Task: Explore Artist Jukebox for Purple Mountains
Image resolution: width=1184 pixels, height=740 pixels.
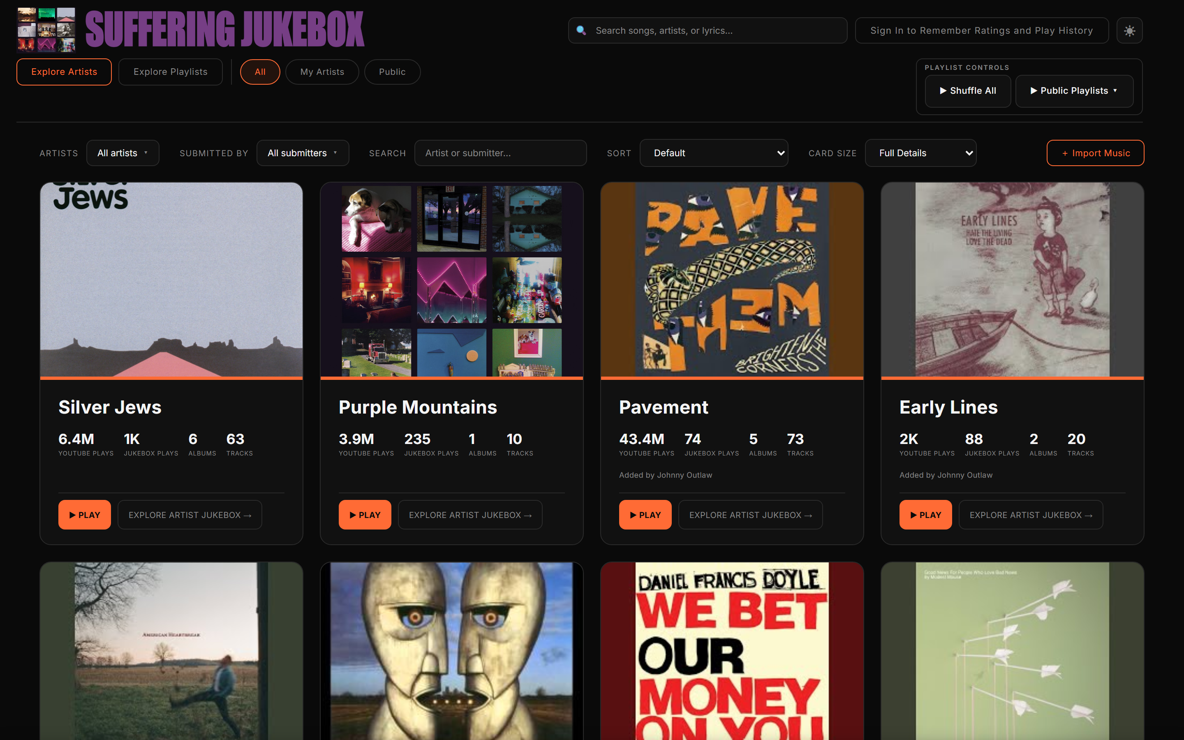Action: [x=470, y=515]
